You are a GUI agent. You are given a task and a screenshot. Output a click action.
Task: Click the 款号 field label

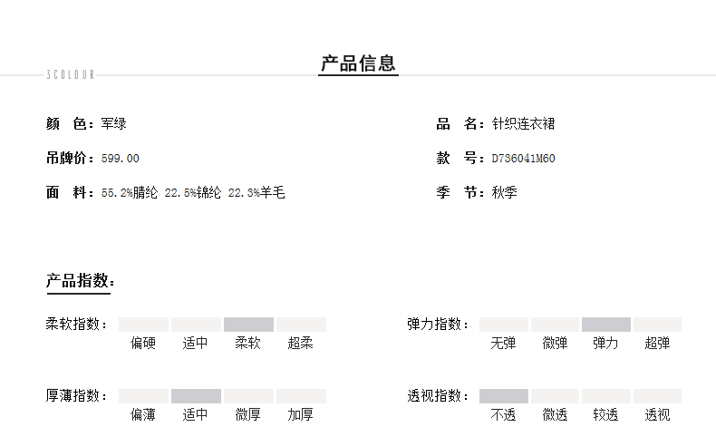pos(460,158)
